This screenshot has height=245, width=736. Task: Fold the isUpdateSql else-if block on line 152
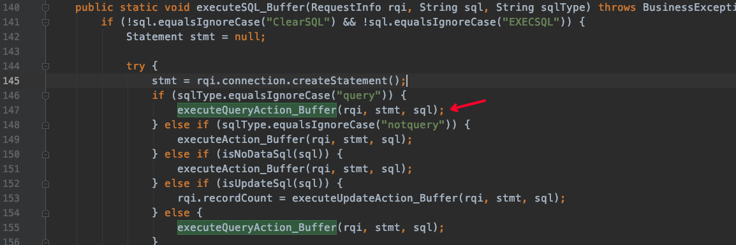[45, 184]
